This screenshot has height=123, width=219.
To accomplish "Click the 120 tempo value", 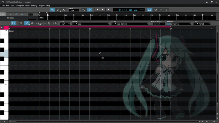I will [131, 10].
